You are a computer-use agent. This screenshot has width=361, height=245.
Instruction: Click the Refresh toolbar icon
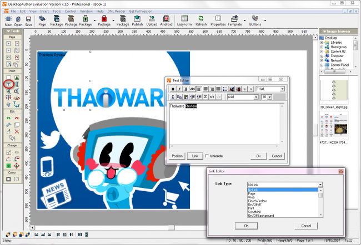201,21
